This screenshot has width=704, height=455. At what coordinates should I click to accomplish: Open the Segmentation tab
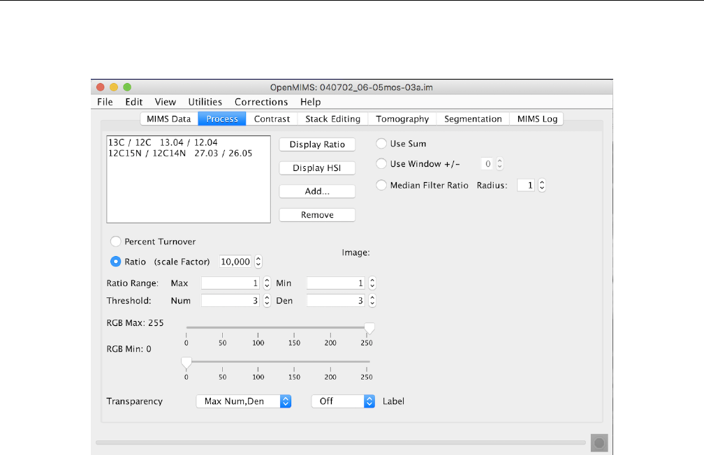[x=473, y=119]
